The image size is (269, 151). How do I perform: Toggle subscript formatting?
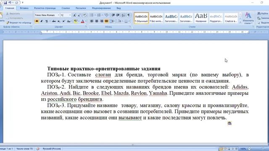click(59, 21)
